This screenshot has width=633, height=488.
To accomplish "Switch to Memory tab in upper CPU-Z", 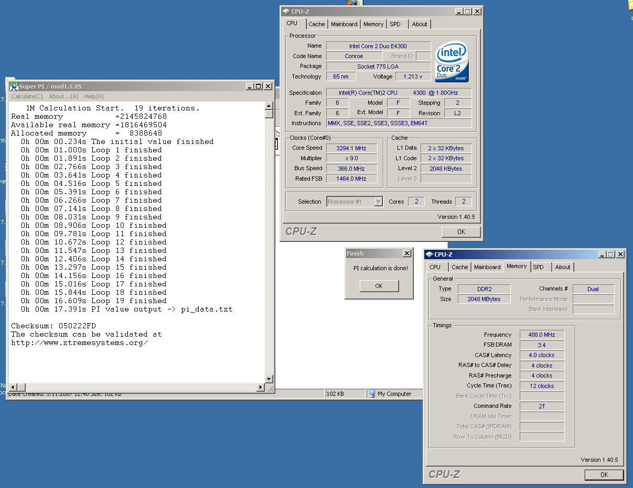I will pyautogui.click(x=373, y=24).
